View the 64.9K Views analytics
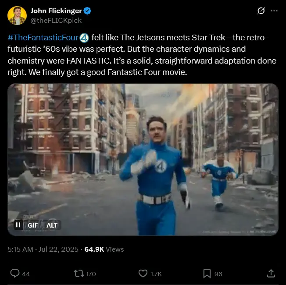286x285 pixels. pyautogui.click(x=104, y=249)
